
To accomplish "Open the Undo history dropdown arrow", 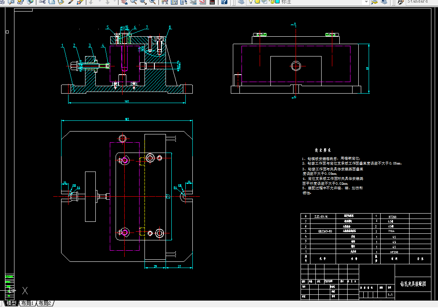I will pos(99,2).
